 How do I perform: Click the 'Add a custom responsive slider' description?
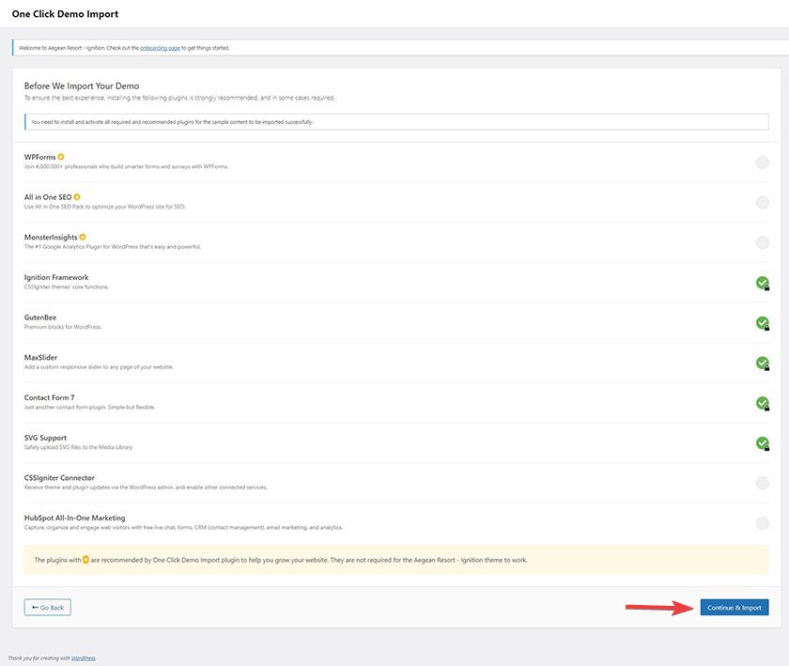point(100,367)
